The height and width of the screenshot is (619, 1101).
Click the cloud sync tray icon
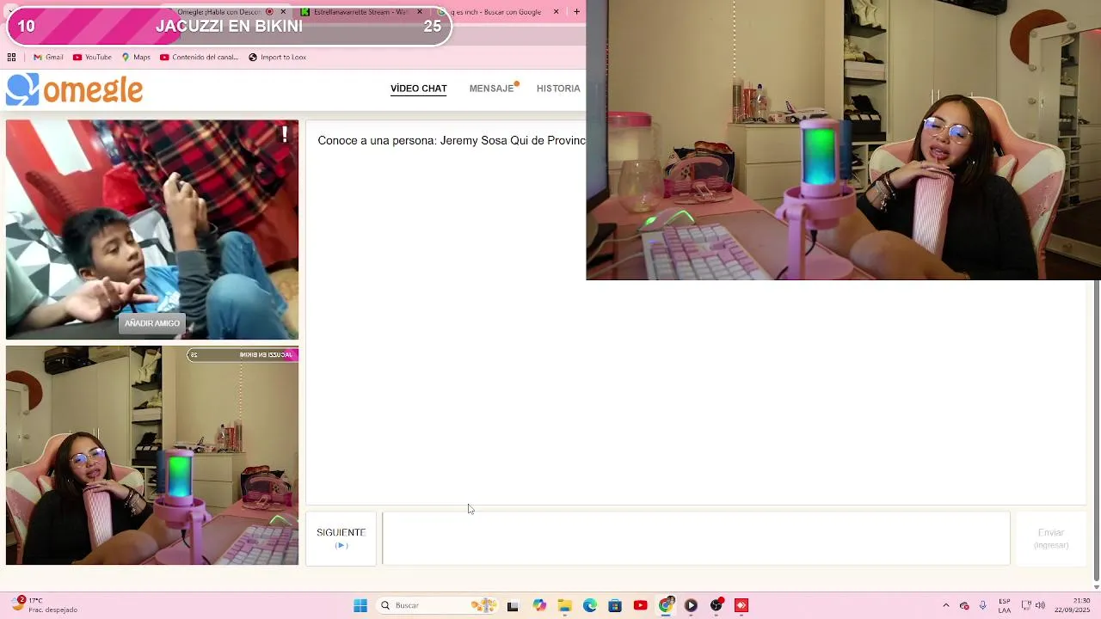(964, 605)
